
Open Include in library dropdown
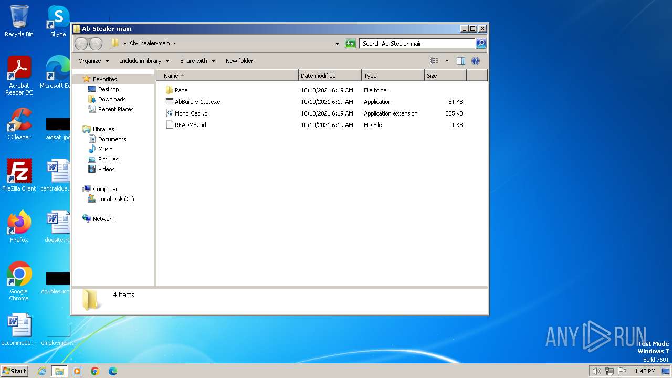(x=144, y=61)
